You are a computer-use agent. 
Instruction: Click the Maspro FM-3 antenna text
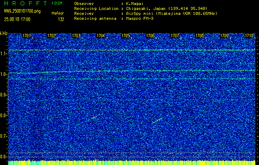pos(140,19)
